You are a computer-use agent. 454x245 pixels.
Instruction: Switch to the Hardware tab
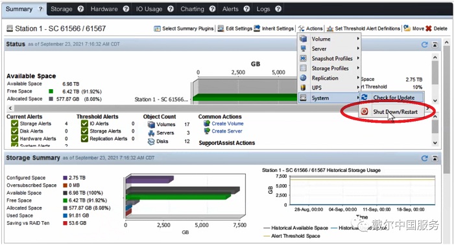tap(104, 9)
